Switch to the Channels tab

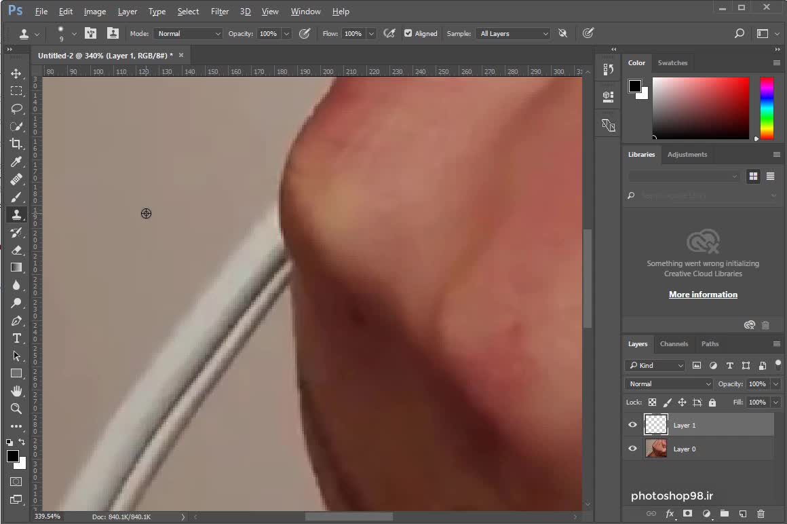[674, 344]
